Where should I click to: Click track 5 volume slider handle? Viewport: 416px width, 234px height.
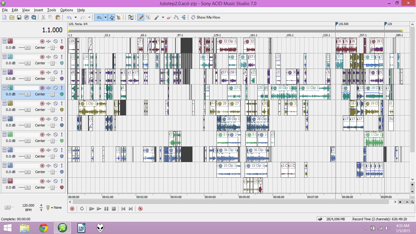tap(28, 110)
